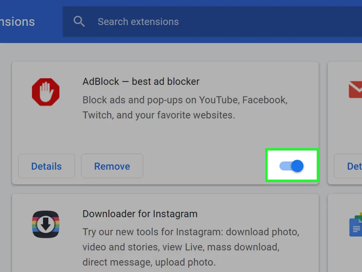The image size is (362, 272).
Task: Click the magnifier search icon
Action: (x=79, y=22)
